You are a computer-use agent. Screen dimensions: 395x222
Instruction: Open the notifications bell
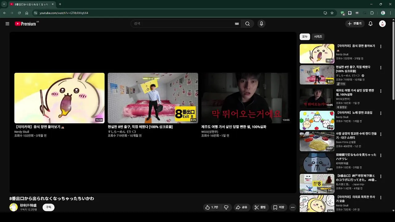tap(371, 24)
